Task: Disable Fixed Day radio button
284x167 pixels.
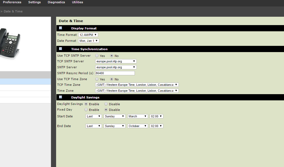Action: point(106,110)
